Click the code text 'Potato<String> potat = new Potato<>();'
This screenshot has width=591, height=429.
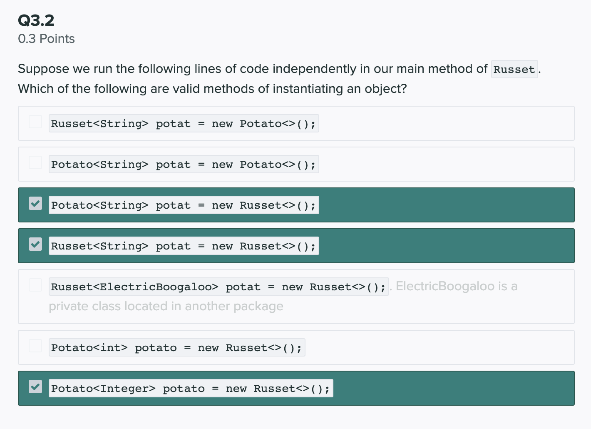pos(184,165)
